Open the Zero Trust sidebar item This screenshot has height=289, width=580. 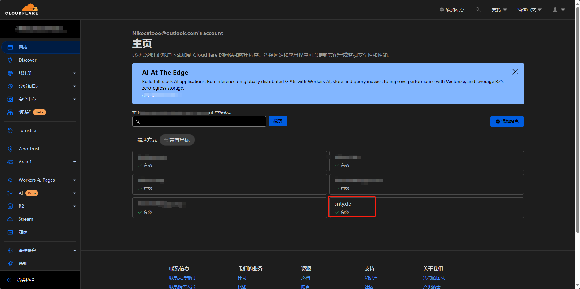click(x=40, y=149)
